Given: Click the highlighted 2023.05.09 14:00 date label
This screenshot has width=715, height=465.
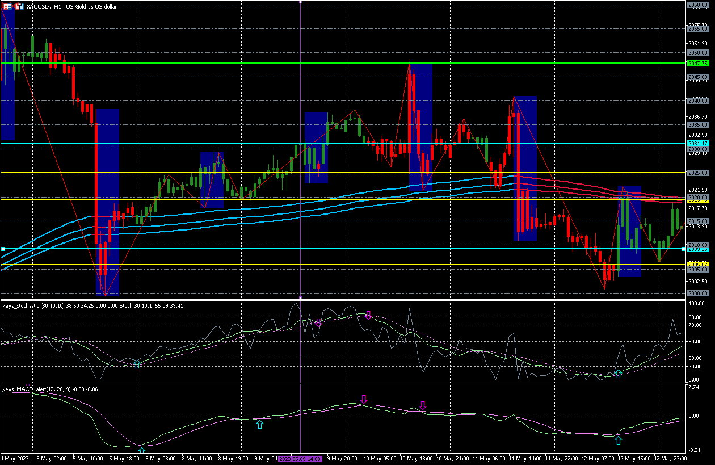Looking at the screenshot, I should pyautogui.click(x=300, y=458).
